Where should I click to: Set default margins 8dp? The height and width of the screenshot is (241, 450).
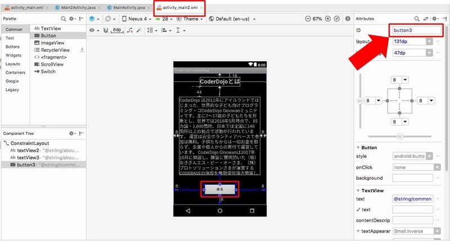[117, 30]
